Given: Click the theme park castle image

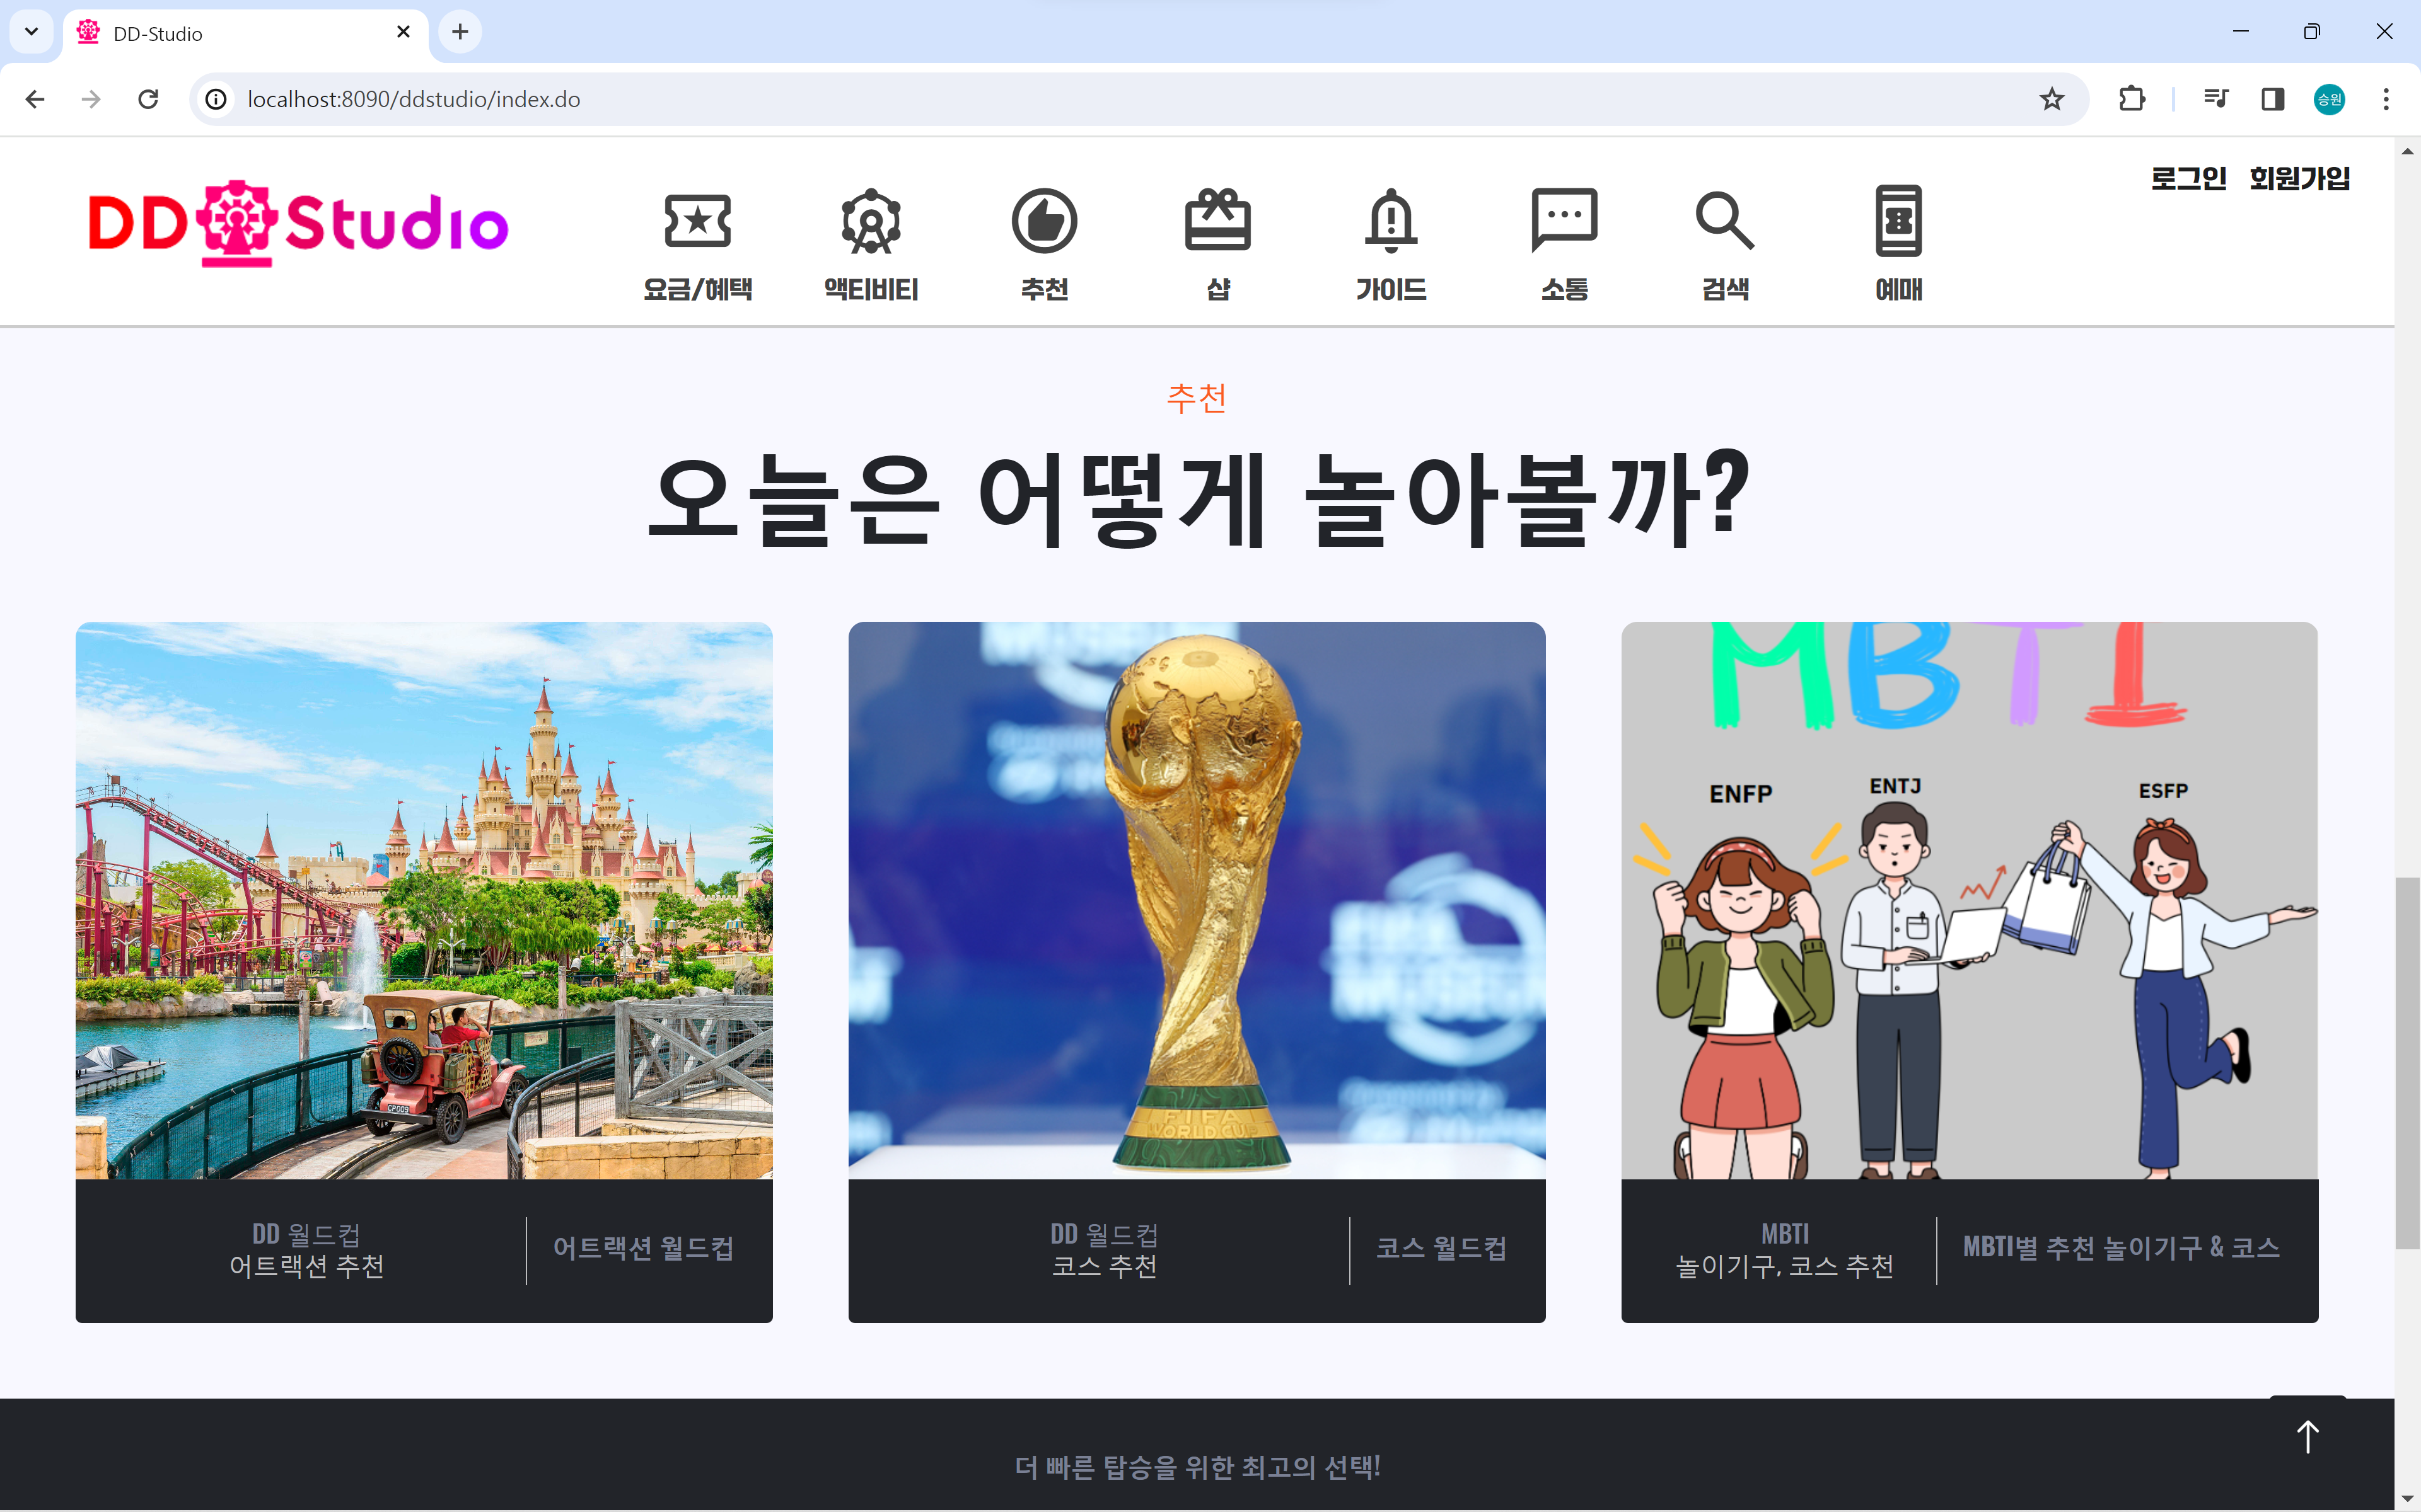Looking at the screenshot, I should click(x=424, y=900).
